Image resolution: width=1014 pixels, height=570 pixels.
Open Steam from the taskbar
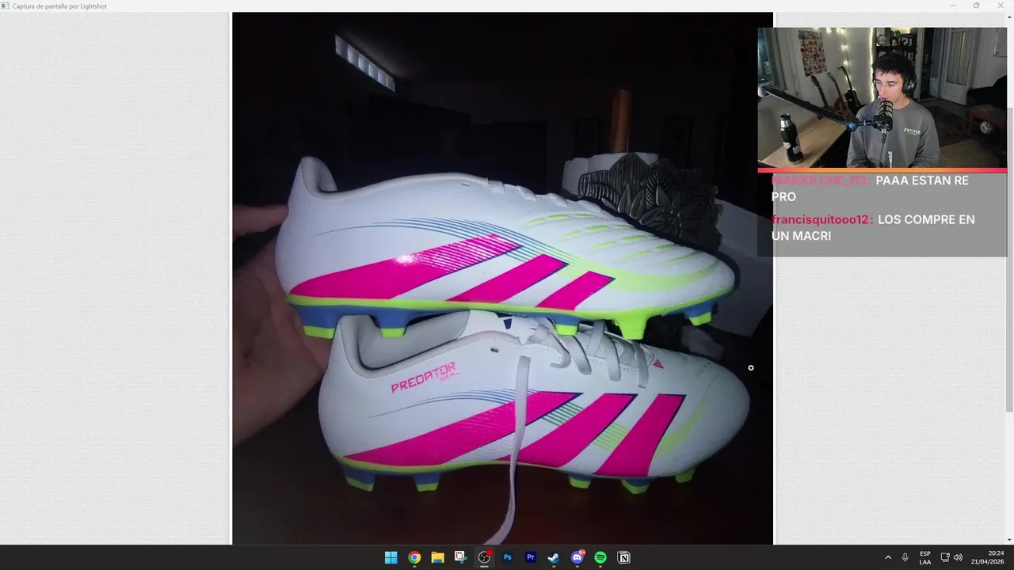click(554, 557)
